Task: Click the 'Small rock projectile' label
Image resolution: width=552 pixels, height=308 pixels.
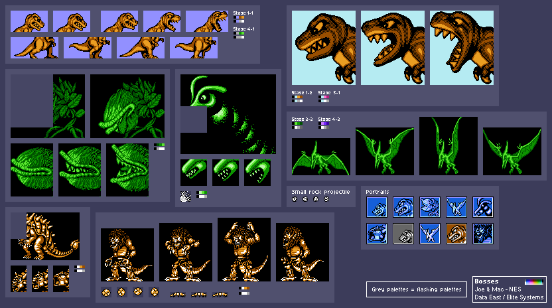Action: (x=316, y=191)
